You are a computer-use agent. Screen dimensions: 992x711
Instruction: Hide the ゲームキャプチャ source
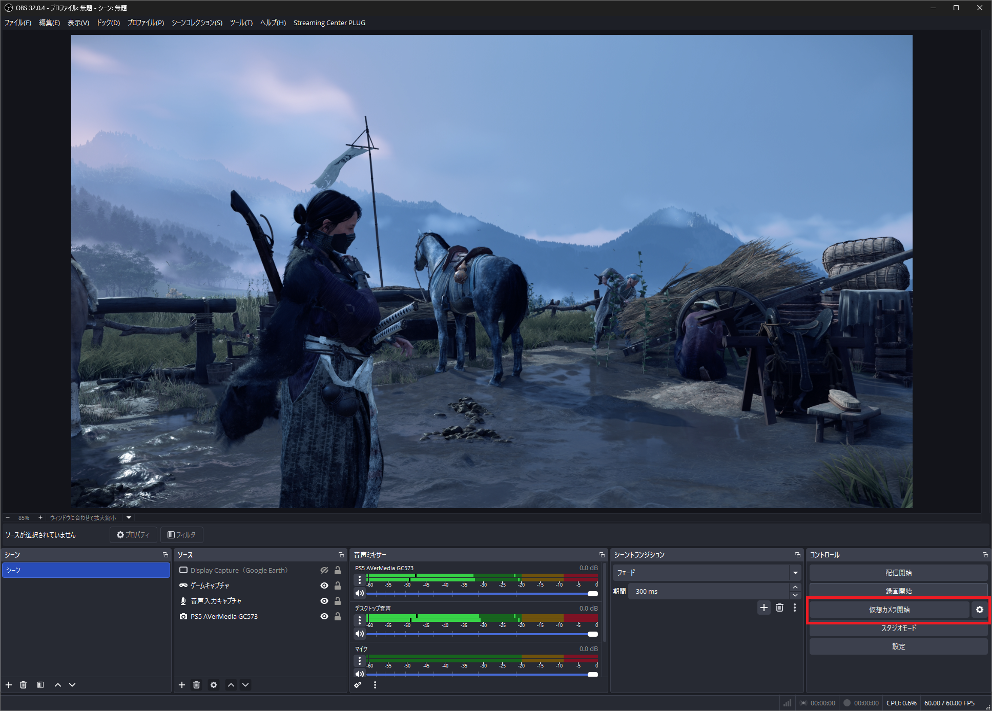pos(324,585)
